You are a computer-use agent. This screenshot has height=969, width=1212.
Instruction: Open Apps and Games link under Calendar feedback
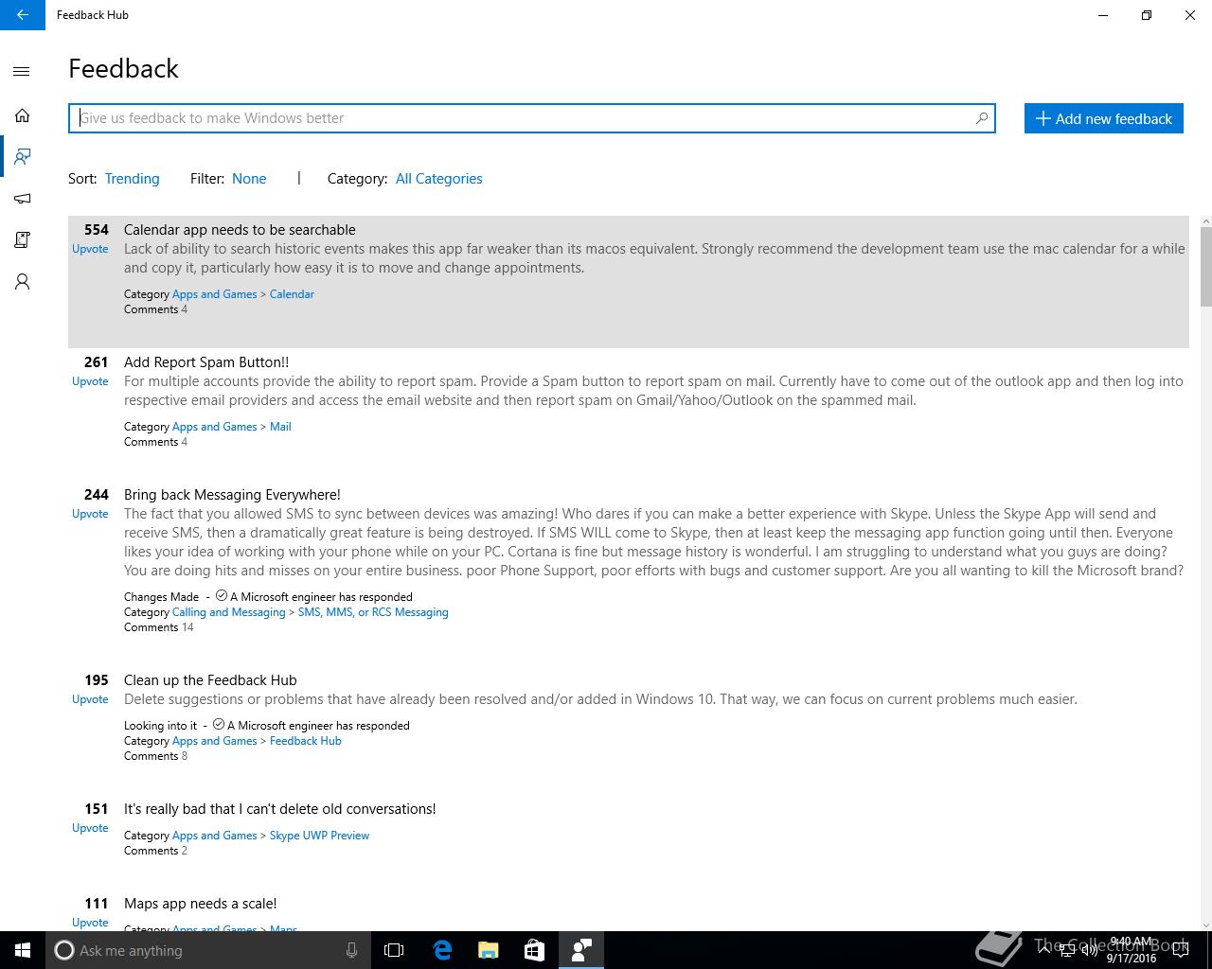[x=214, y=294]
